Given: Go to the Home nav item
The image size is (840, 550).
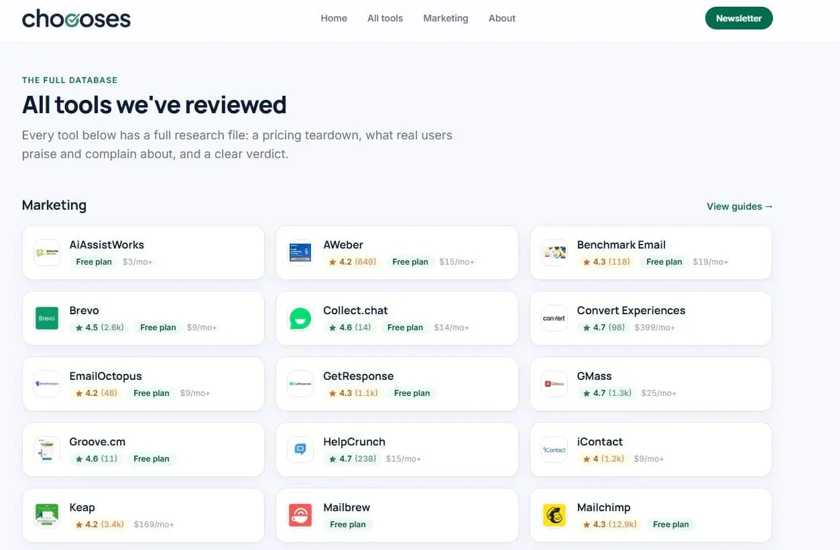Looking at the screenshot, I should click(x=334, y=18).
